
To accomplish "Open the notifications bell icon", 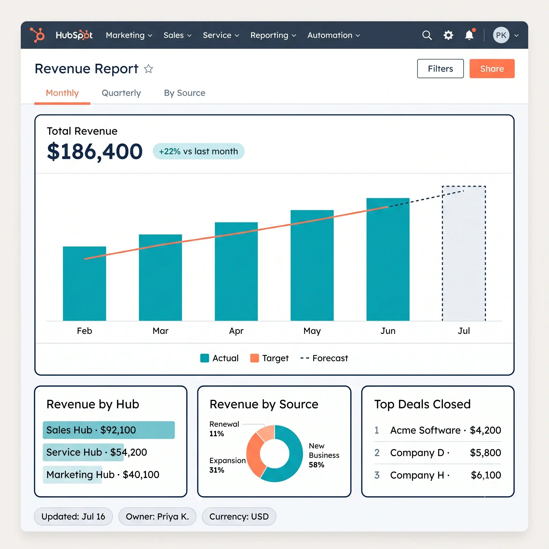I will pos(469,35).
